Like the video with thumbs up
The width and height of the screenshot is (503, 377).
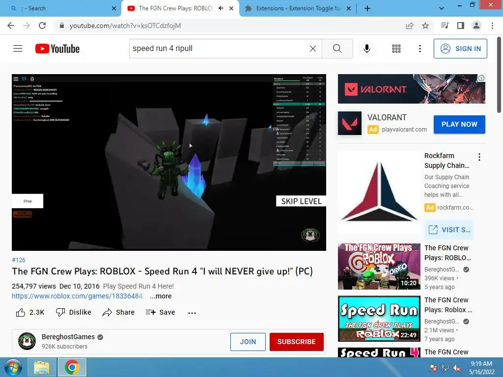coord(30,312)
